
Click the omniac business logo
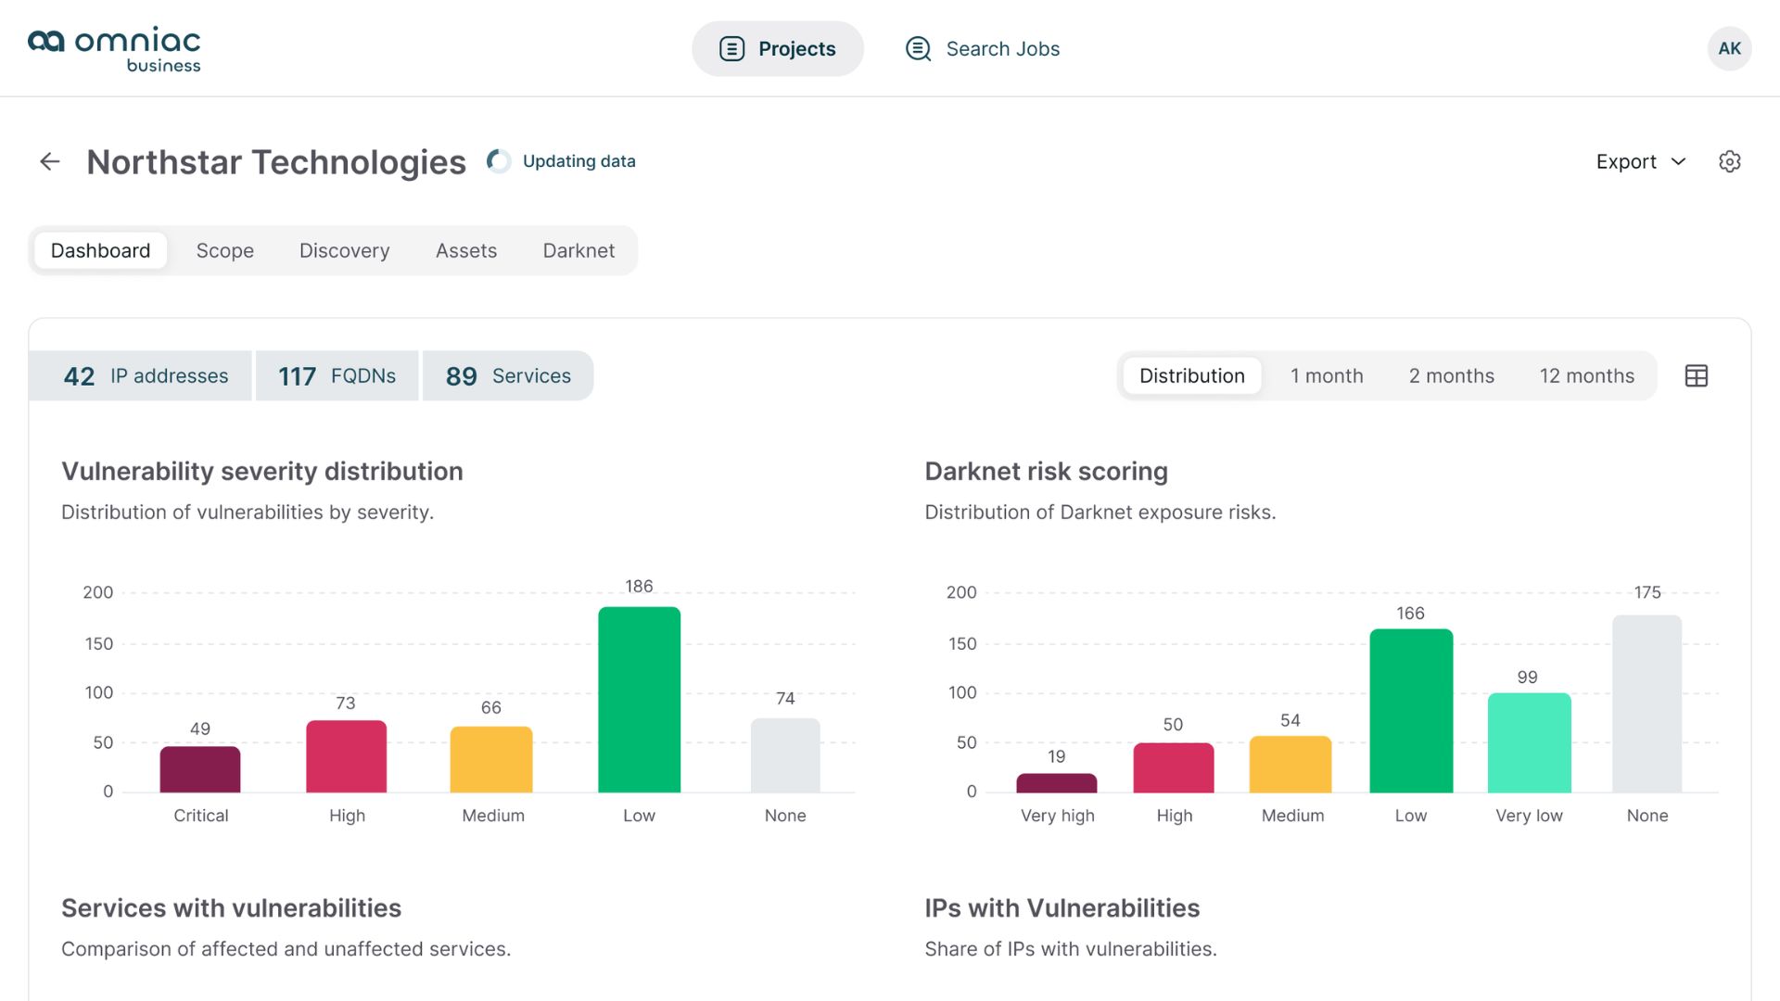[114, 49]
